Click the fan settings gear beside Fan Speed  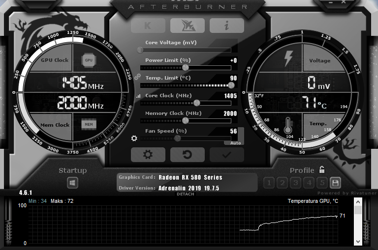click(134, 139)
